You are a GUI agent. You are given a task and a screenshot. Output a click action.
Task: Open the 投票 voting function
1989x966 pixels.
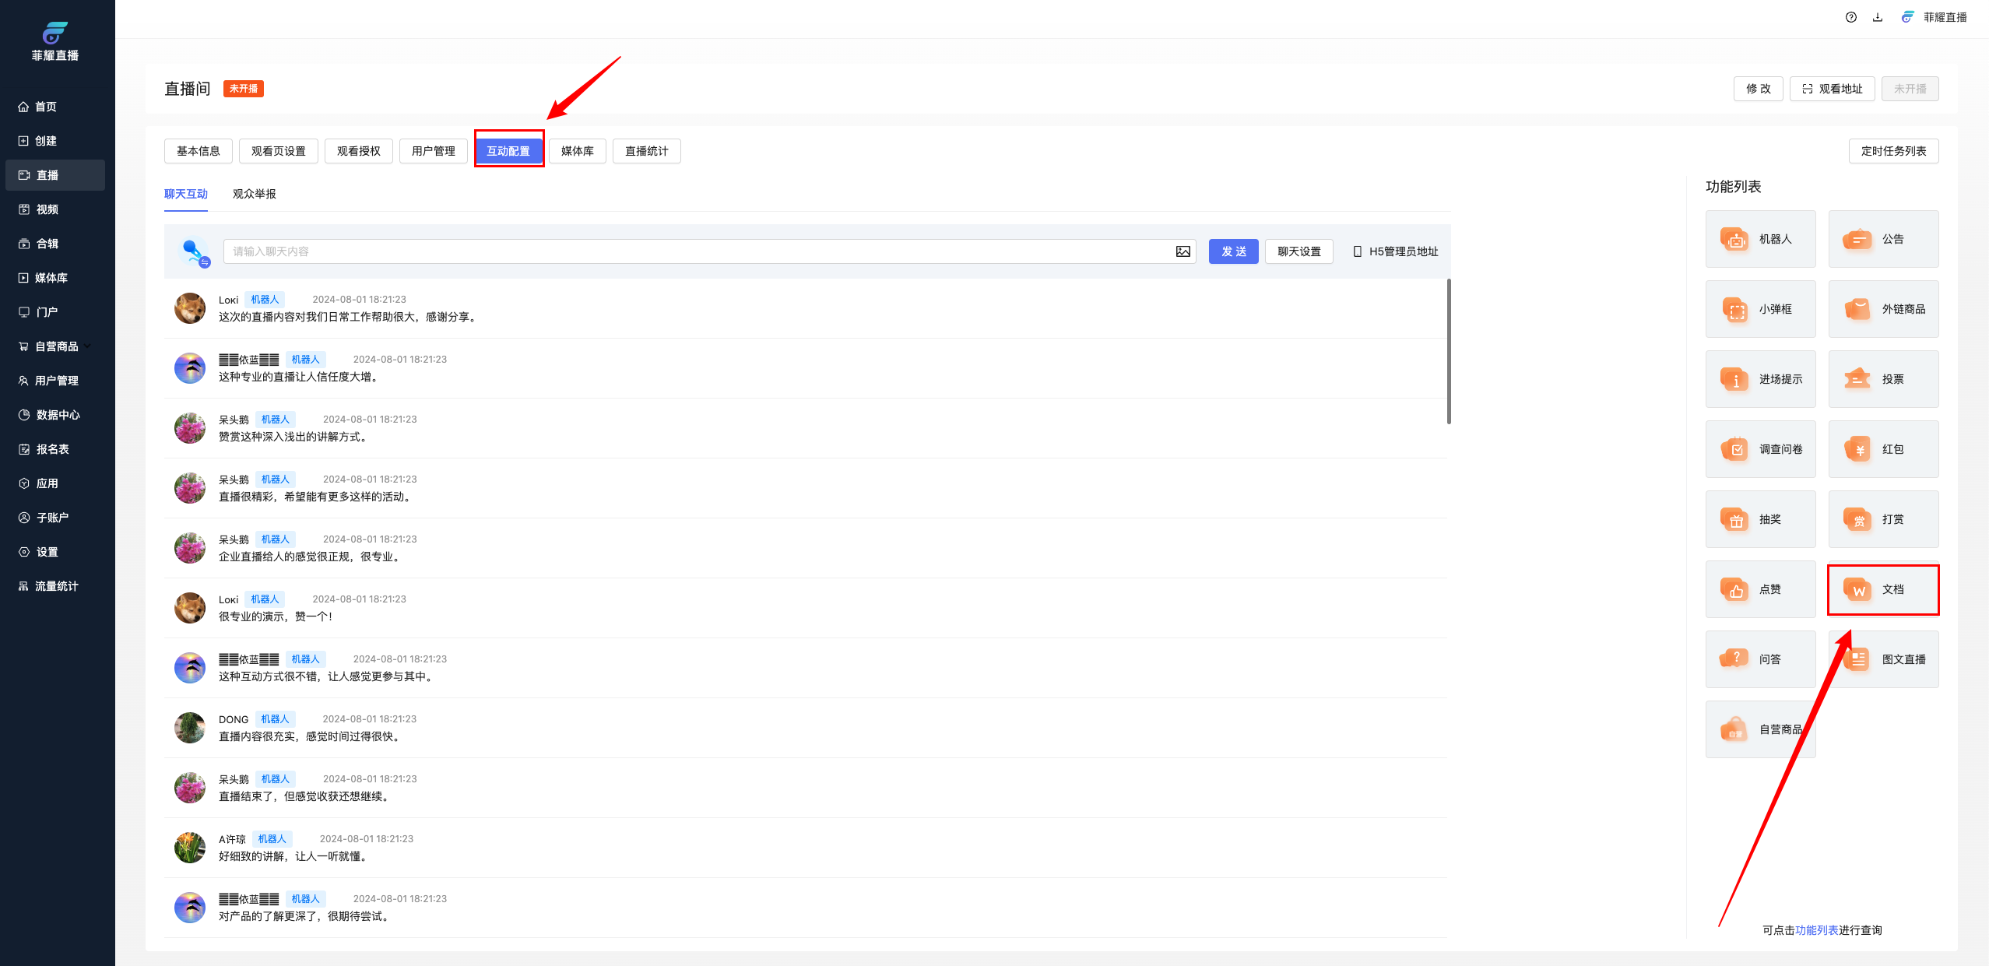tap(1882, 379)
